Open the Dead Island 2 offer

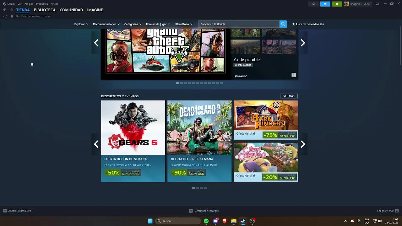click(199, 141)
